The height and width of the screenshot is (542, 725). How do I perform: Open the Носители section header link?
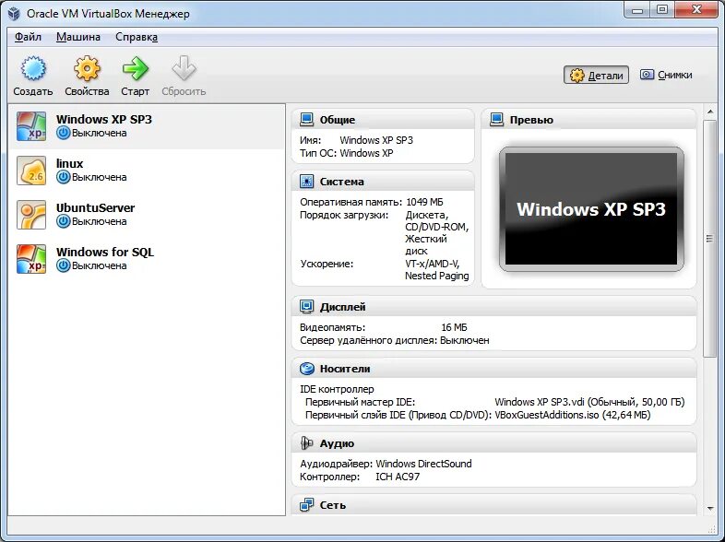tap(345, 370)
